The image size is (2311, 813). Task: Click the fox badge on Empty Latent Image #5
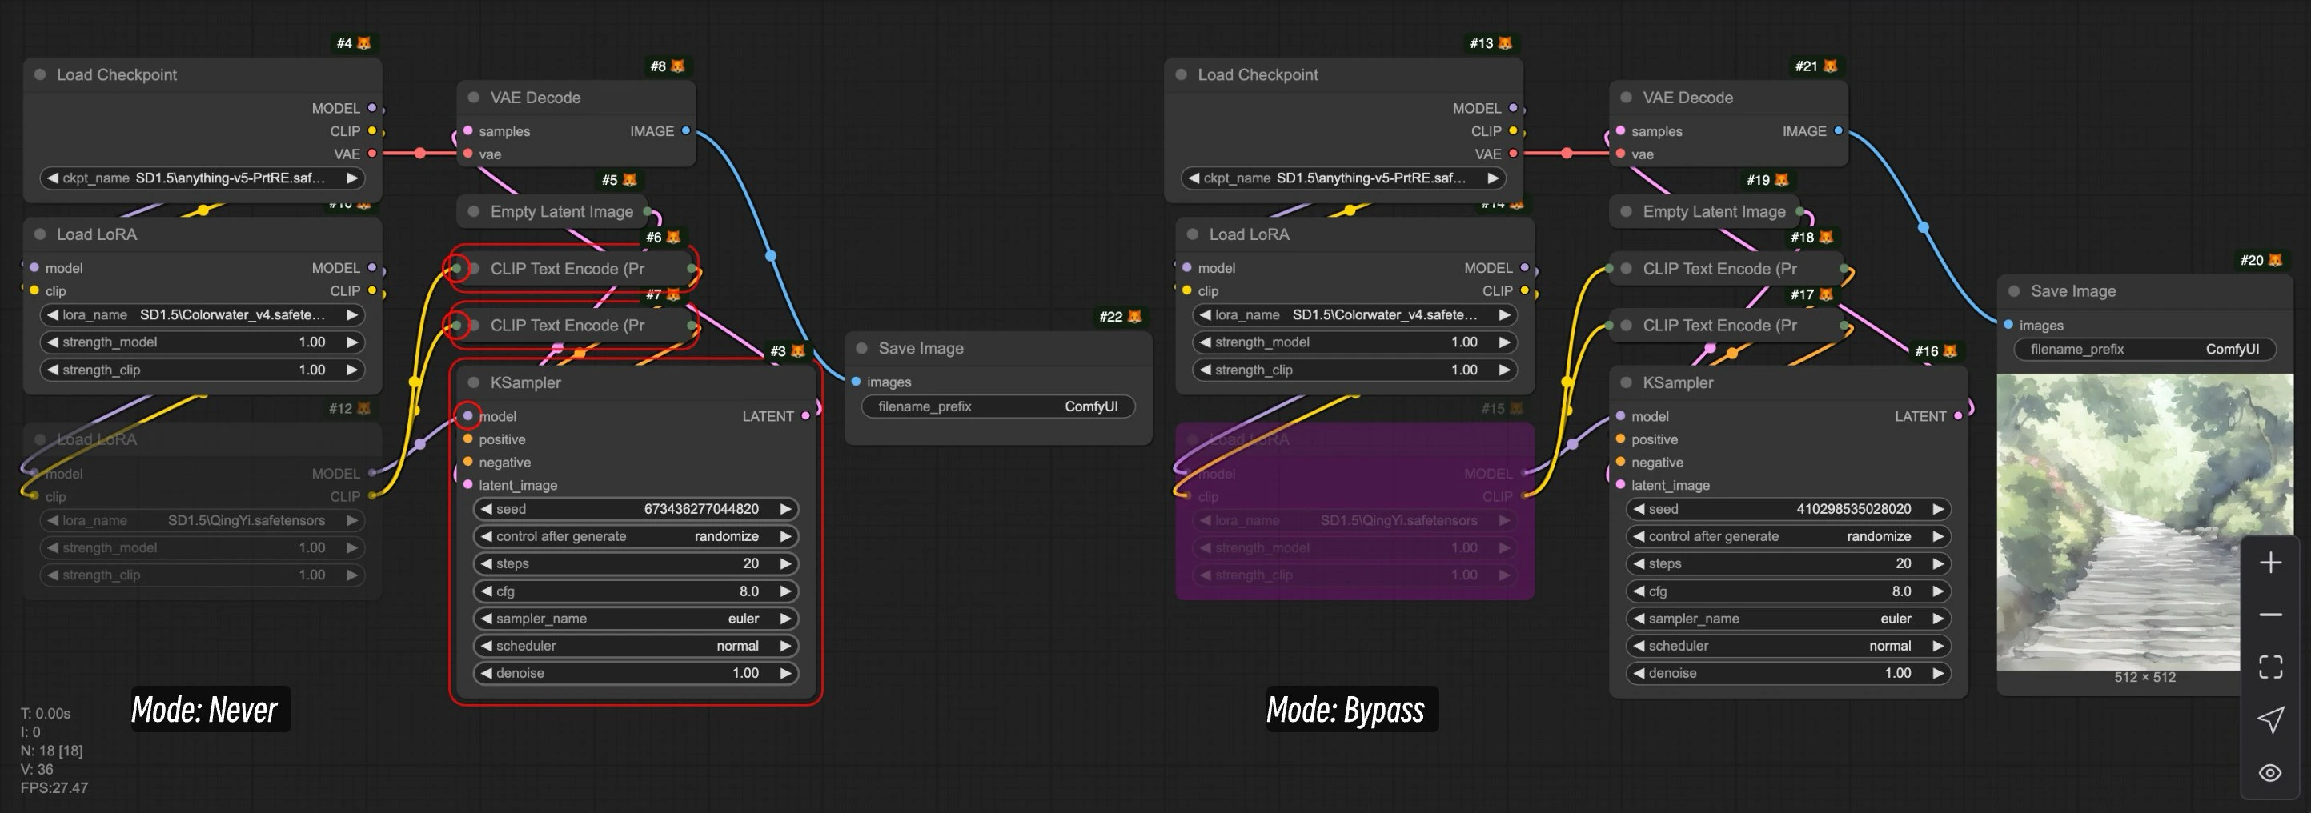pos(628,179)
